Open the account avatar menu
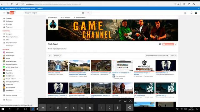 (196, 13)
